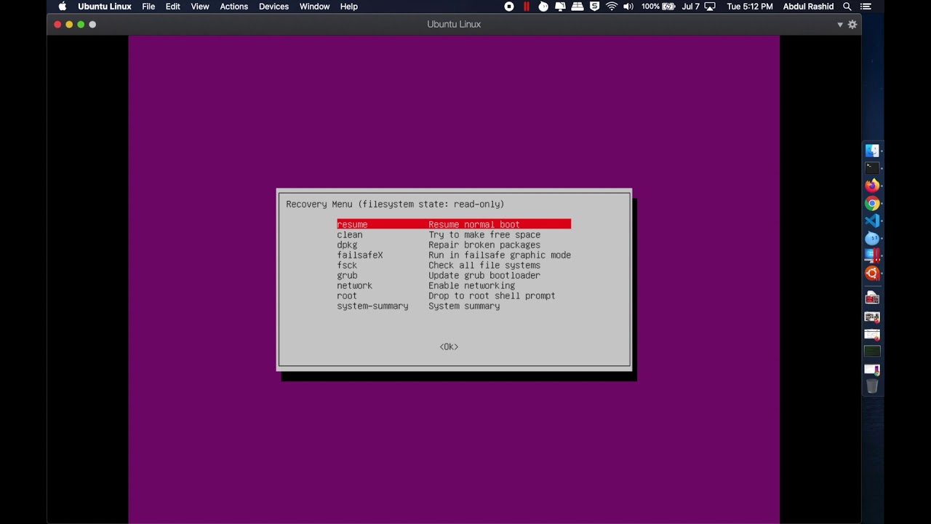Open the Actions menu
Screen dimensions: 931x524
coord(234,7)
